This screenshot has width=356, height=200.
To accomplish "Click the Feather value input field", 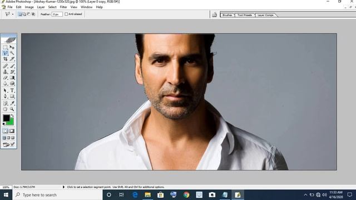I will (57, 14).
